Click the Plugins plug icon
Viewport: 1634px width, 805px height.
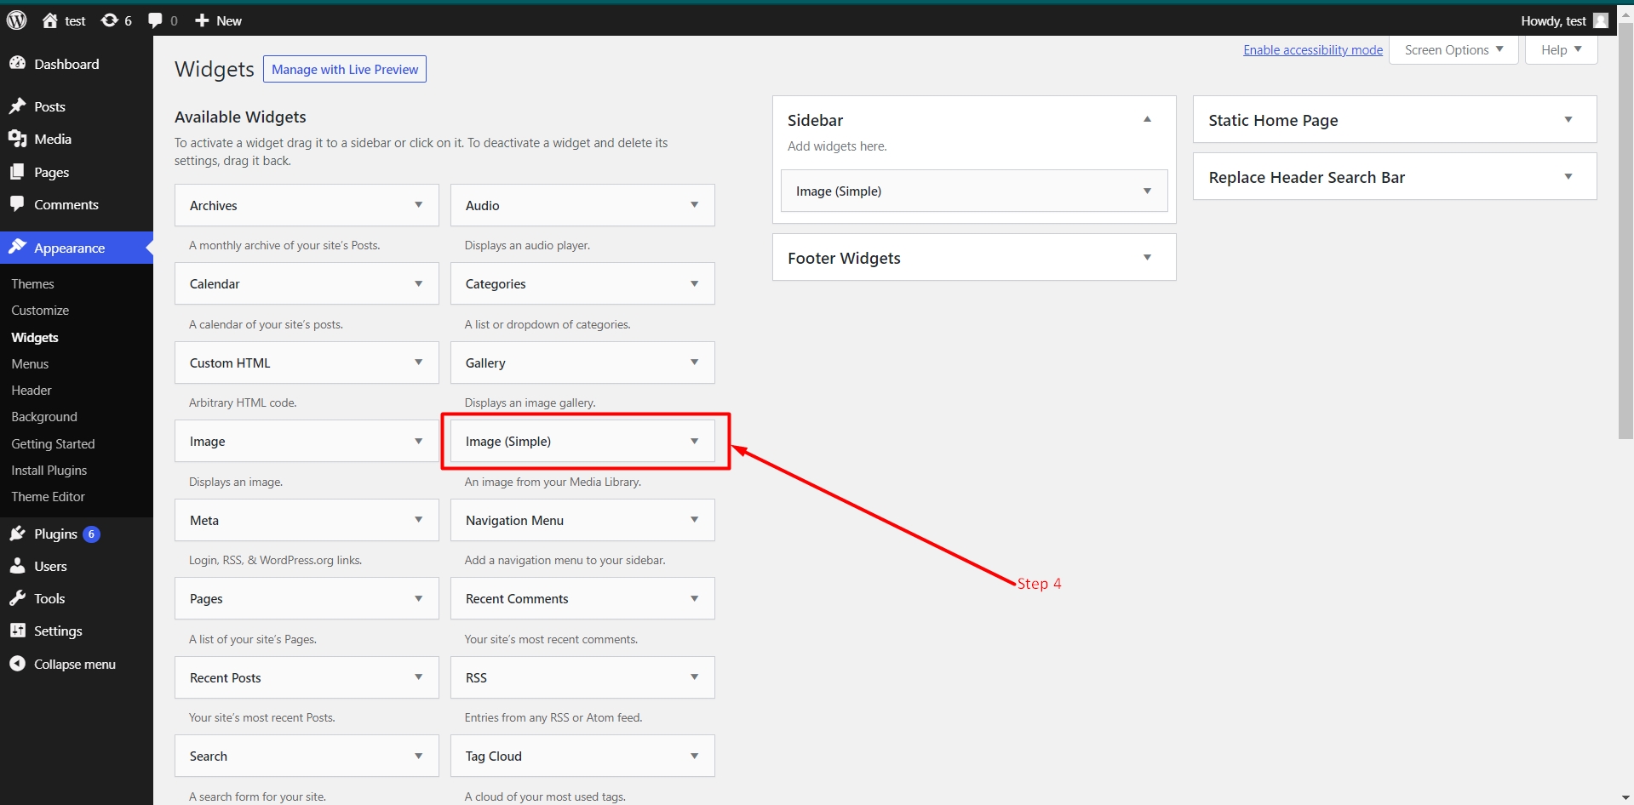pyautogui.click(x=17, y=534)
